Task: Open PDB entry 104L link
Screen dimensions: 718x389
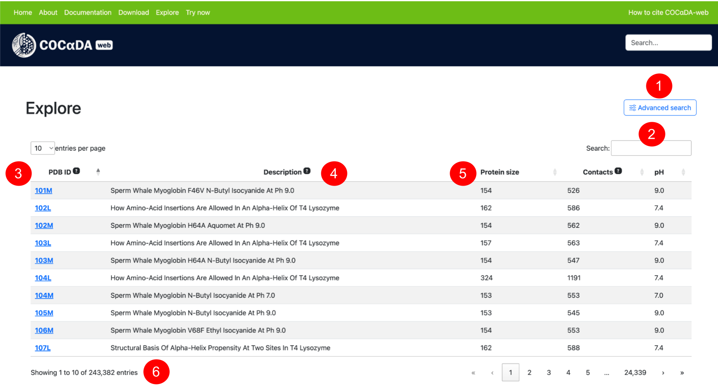Action: [43, 278]
